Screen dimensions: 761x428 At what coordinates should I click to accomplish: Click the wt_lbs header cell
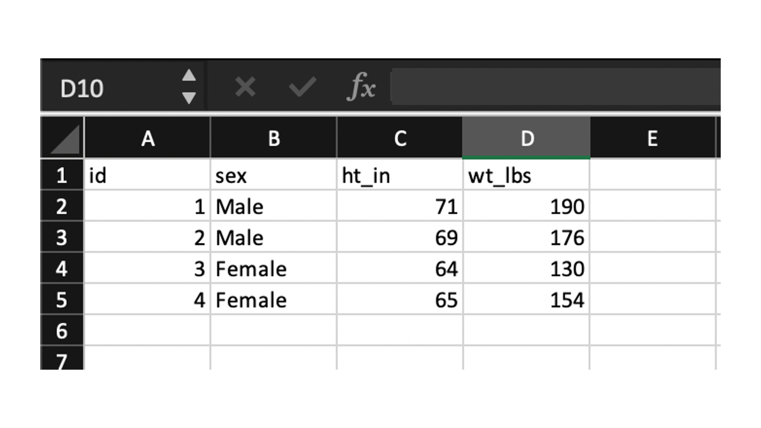click(526, 175)
